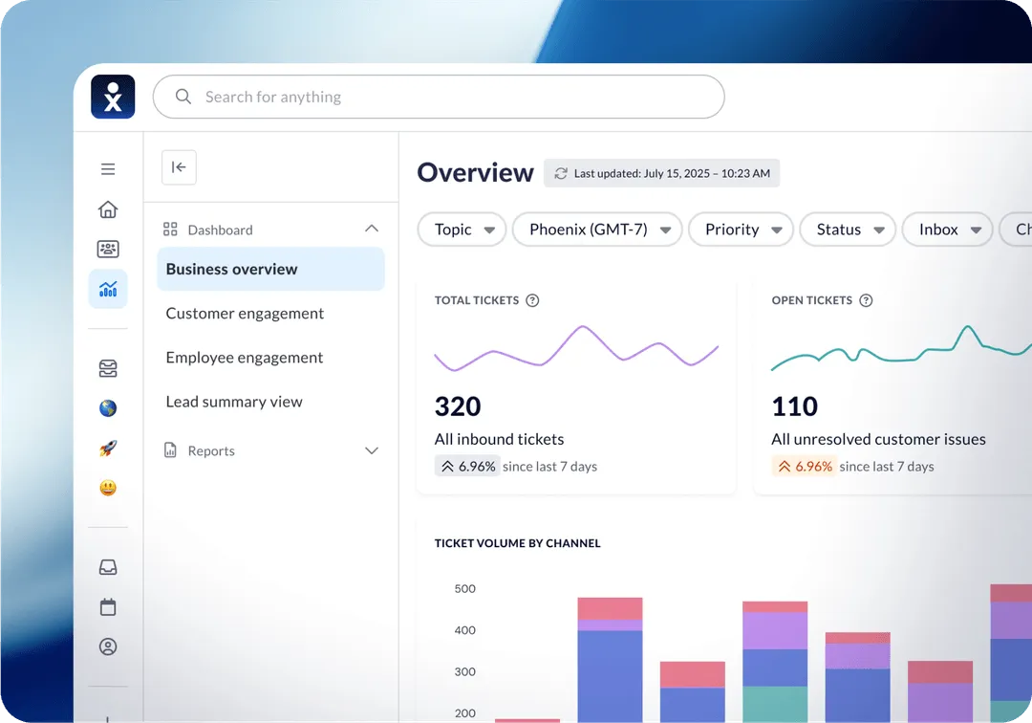1032x723 pixels.
Task: Open the Phoenix (GMT-7) timezone dropdown
Action: pyautogui.click(x=597, y=230)
